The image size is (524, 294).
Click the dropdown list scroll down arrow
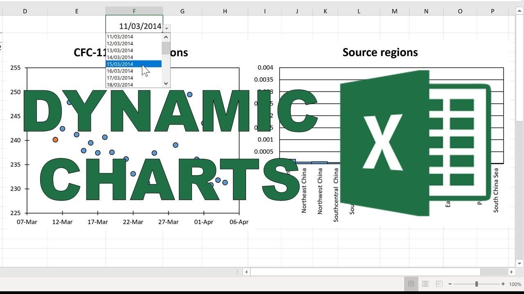click(x=166, y=84)
